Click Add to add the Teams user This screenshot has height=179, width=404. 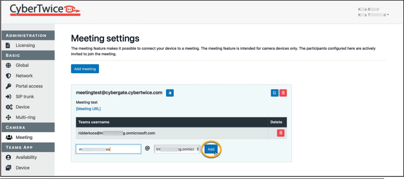[211, 149]
